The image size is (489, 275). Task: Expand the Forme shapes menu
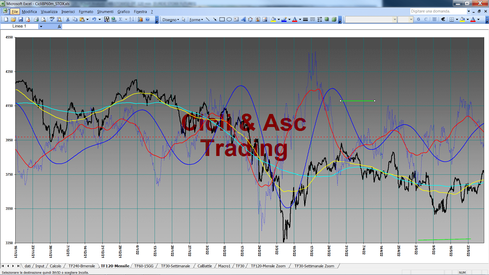tap(196, 20)
